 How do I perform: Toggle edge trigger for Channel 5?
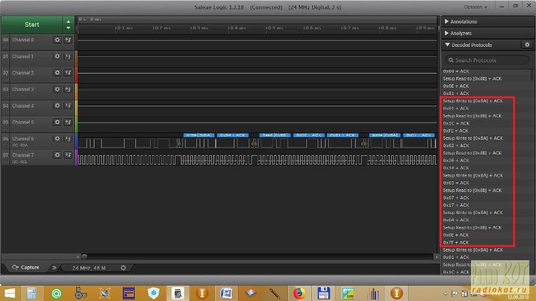click(68, 122)
